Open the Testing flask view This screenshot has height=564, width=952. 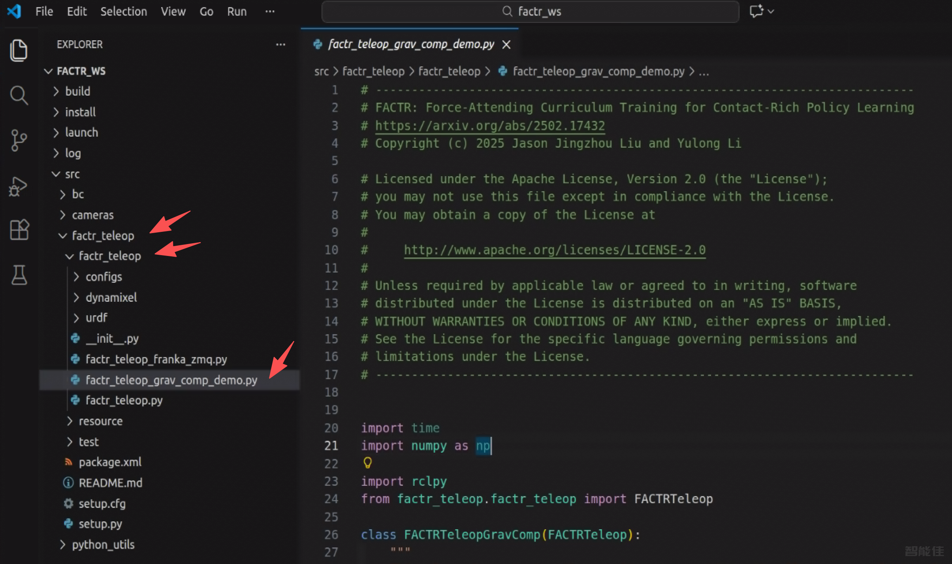click(x=19, y=275)
